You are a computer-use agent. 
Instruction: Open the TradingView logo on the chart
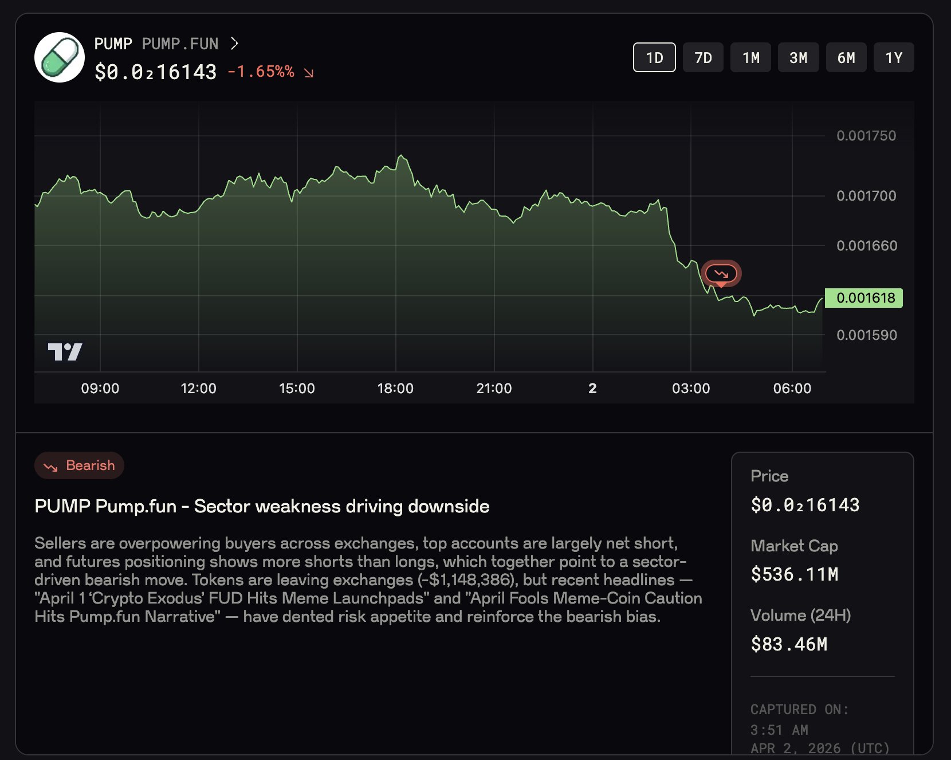pyautogui.click(x=65, y=352)
